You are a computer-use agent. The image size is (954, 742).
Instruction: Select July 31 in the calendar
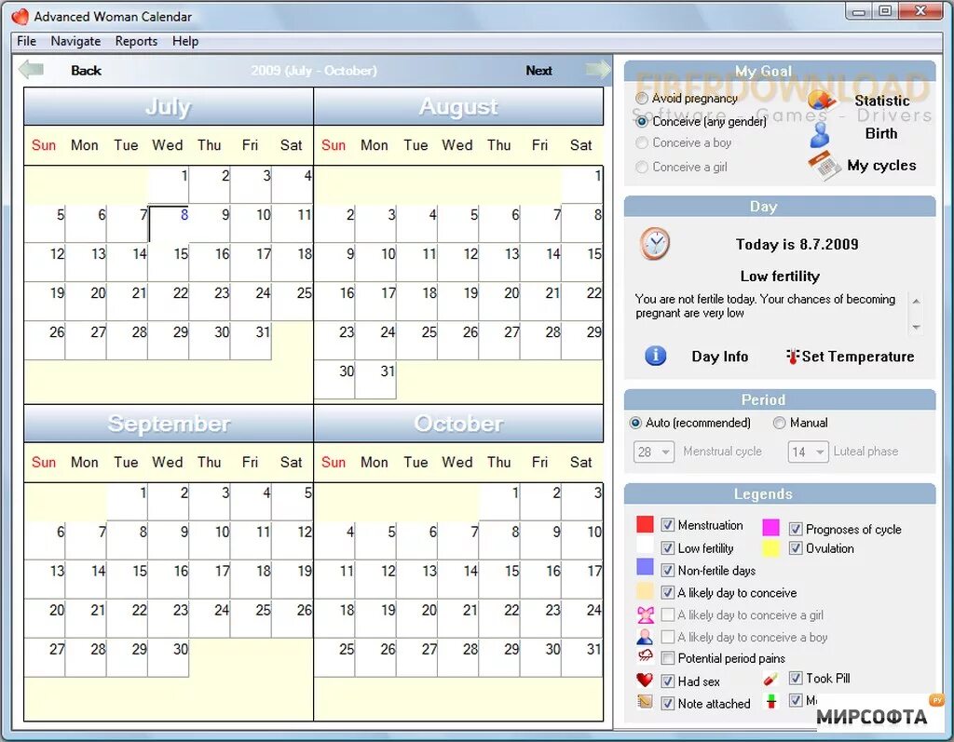coord(252,341)
